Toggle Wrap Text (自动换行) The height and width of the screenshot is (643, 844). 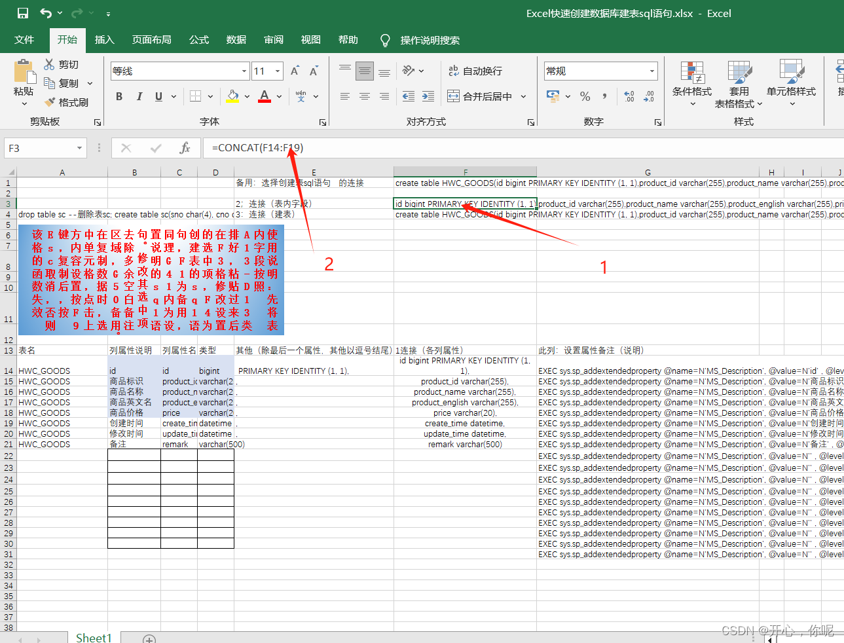pos(475,71)
